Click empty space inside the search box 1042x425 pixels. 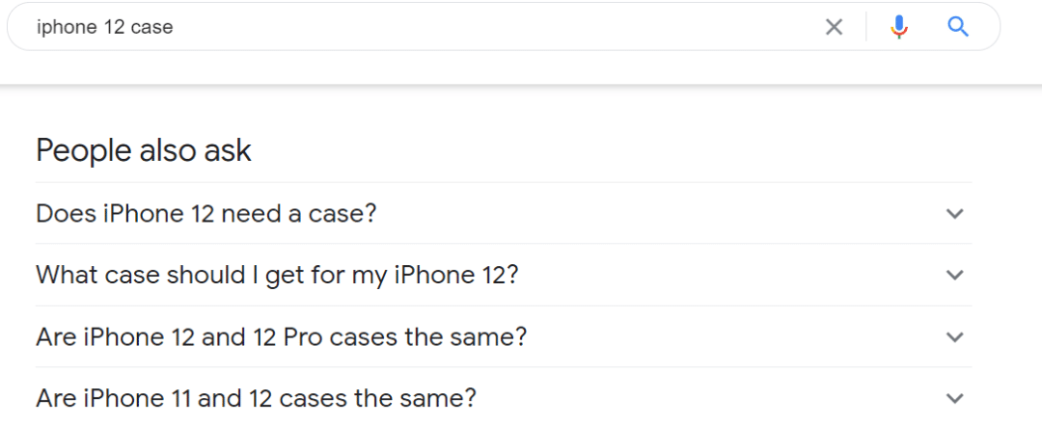click(x=482, y=27)
